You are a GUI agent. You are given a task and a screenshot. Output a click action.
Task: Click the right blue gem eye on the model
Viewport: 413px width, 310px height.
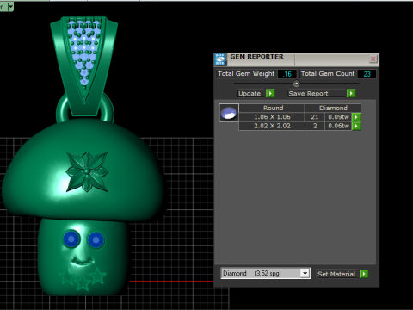[x=96, y=239]
